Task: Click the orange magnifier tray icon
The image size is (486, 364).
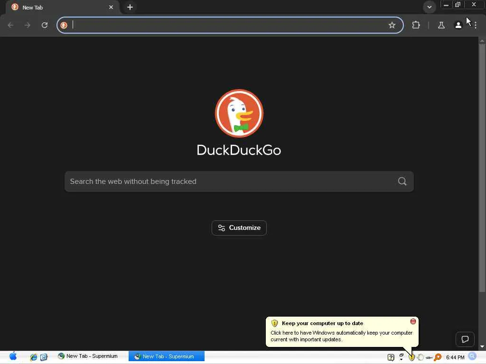Action: [438, 357]
